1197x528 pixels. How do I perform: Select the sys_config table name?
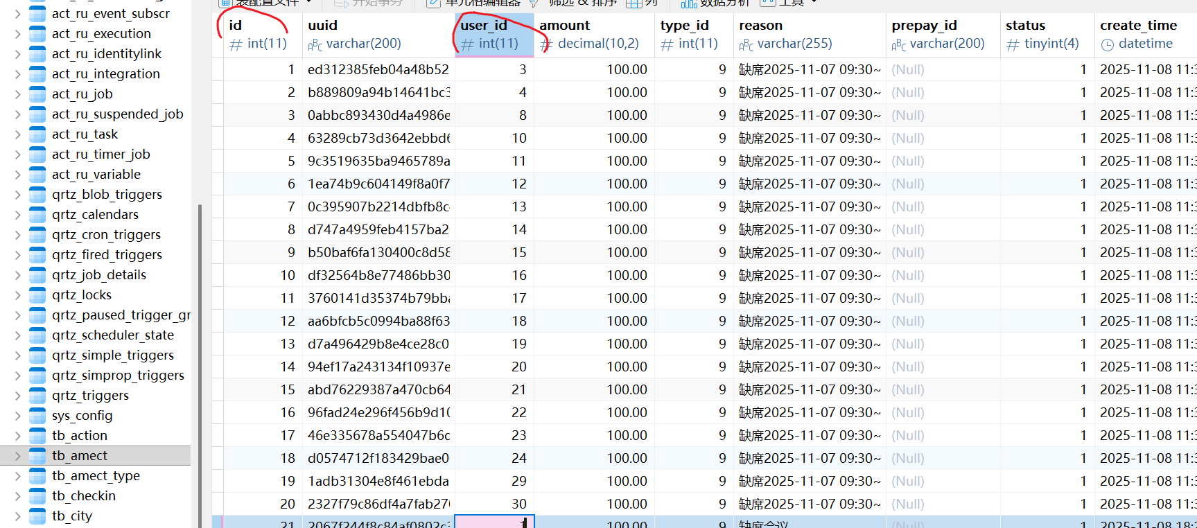point(82,416)
